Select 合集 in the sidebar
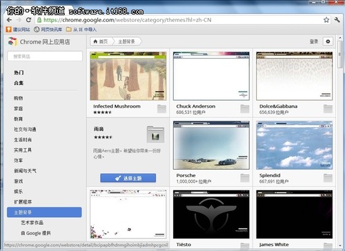This screenshot has width=345, height=251. tap(19, 83)
